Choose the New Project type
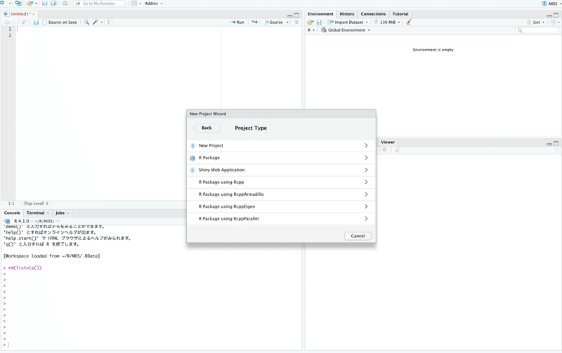562x353 pixels. point(281,146)
